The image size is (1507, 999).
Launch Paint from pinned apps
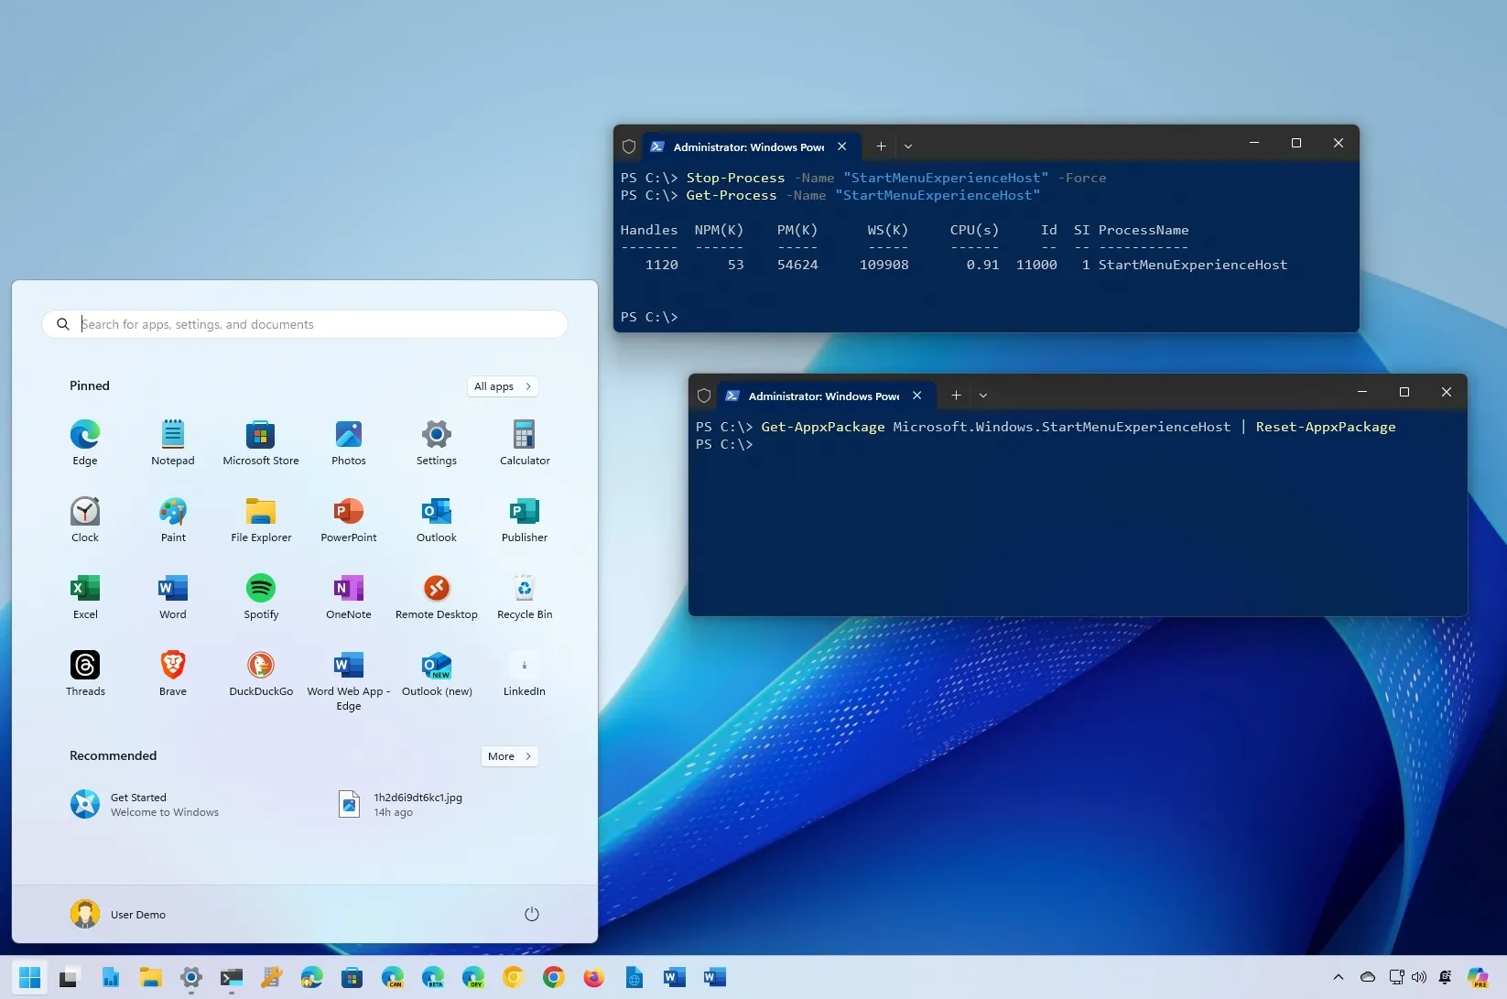coord(173,519)
